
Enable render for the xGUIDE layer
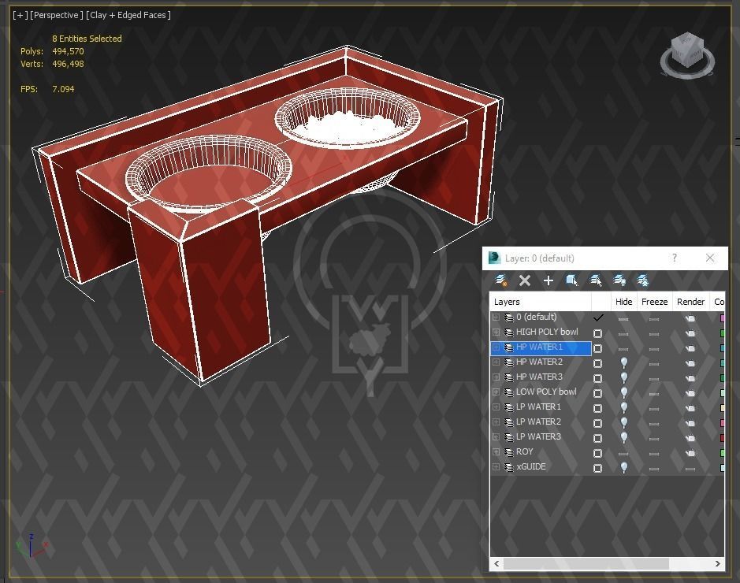tap(690, 469)
